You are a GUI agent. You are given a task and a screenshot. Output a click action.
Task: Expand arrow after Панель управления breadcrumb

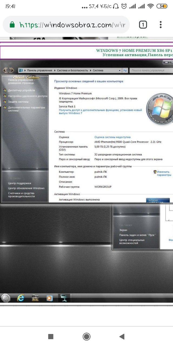(x=55, y=70)
